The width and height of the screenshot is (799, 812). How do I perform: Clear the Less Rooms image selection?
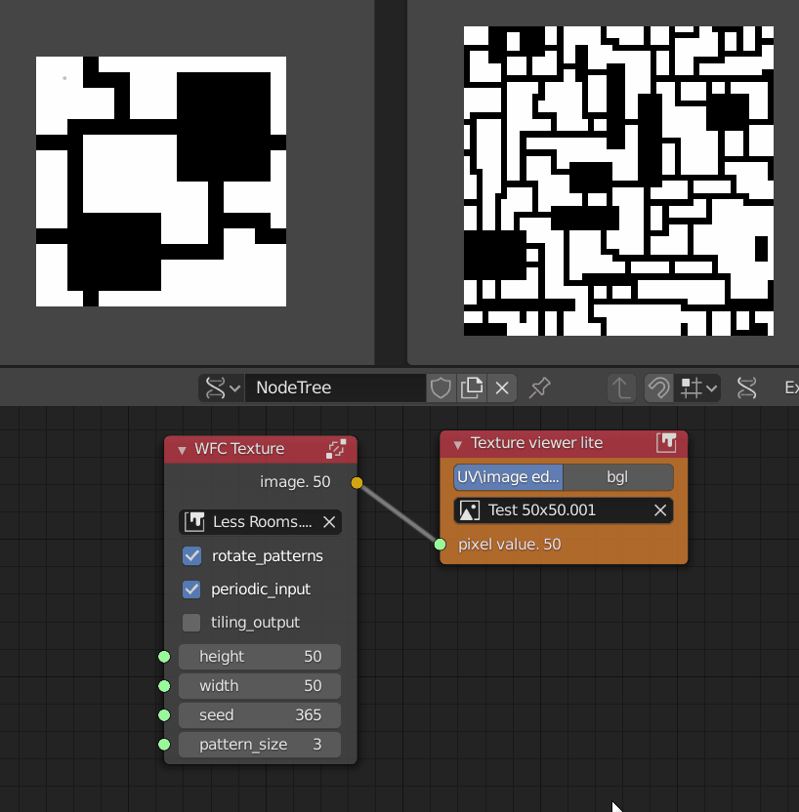(329, 522)
